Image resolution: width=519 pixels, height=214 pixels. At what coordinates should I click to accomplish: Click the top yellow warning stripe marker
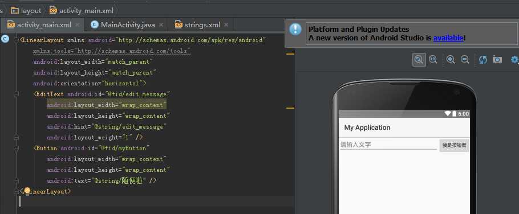290,53
